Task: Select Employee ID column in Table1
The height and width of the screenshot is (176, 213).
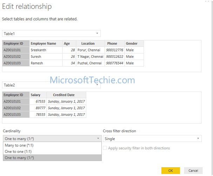Action: (x=13, y=44)
